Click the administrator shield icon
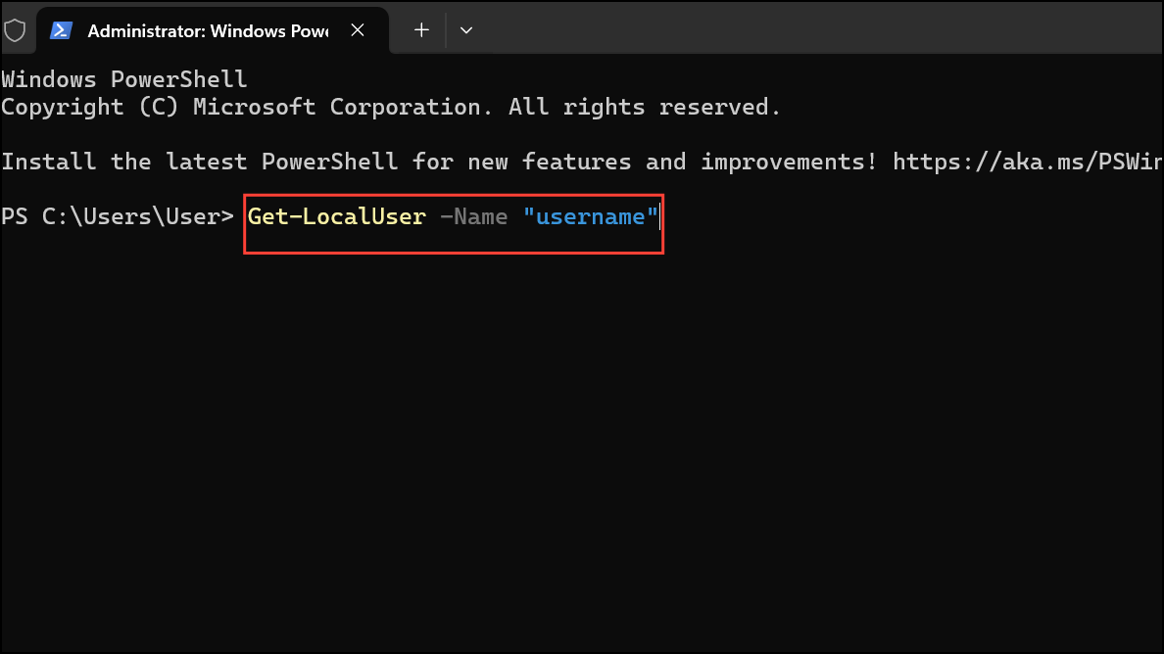The width and height of the screenshot is (1164, 654). point(15,30)
